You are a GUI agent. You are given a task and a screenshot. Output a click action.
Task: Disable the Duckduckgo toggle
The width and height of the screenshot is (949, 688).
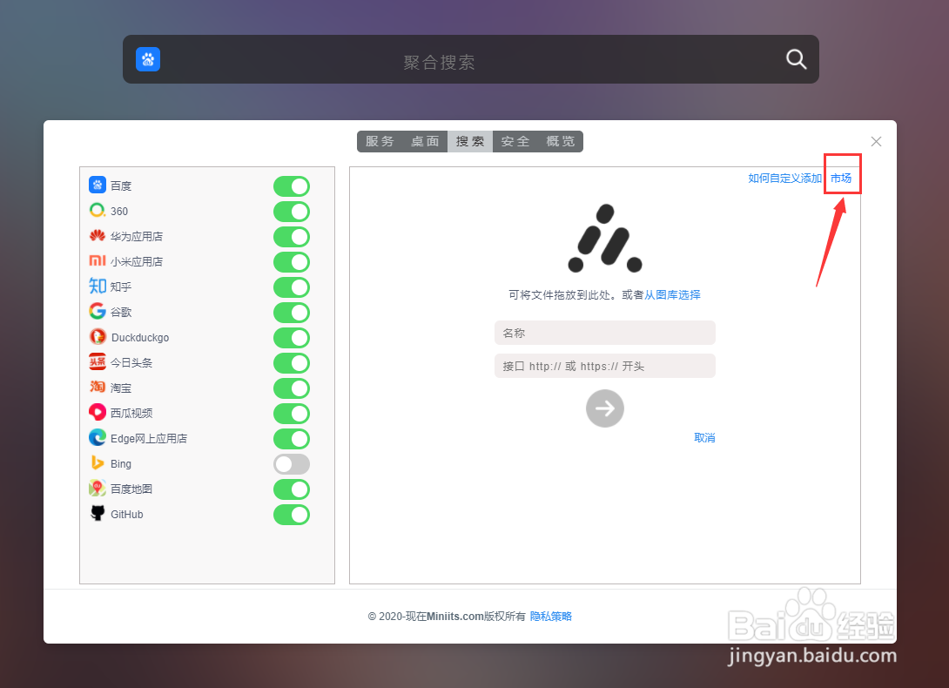pyautogui.click(x=292, y=338)
